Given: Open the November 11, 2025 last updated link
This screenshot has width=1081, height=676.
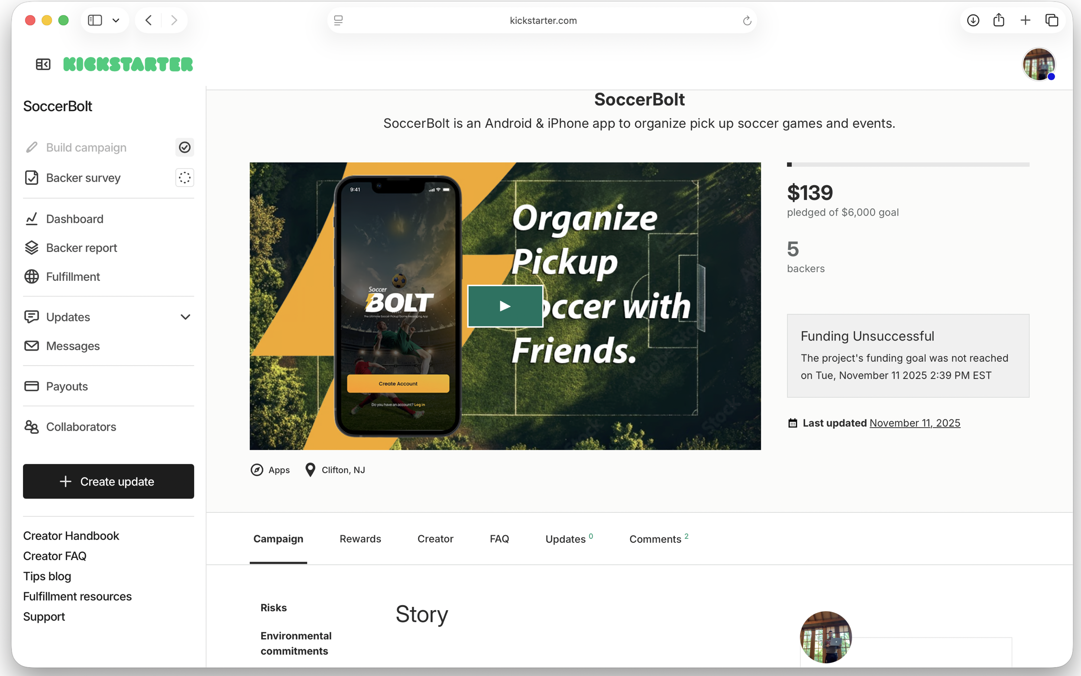Looking at the screenshot, I should [x=915, y=423].
